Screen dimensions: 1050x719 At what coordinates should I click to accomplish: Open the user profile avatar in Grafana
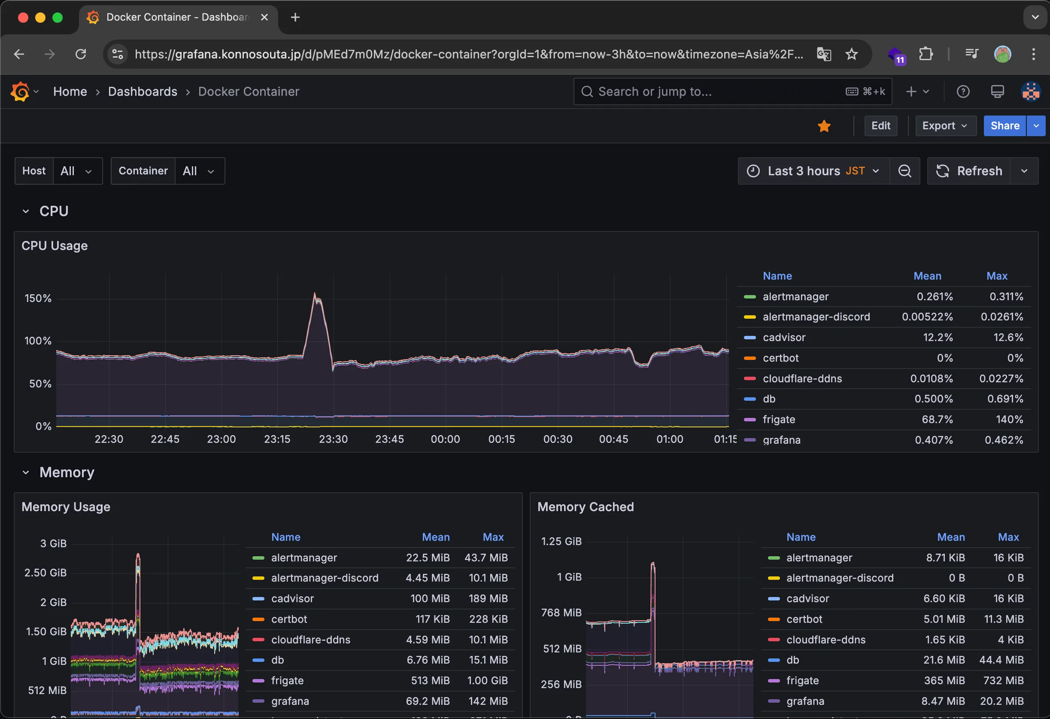[1031, 92]
